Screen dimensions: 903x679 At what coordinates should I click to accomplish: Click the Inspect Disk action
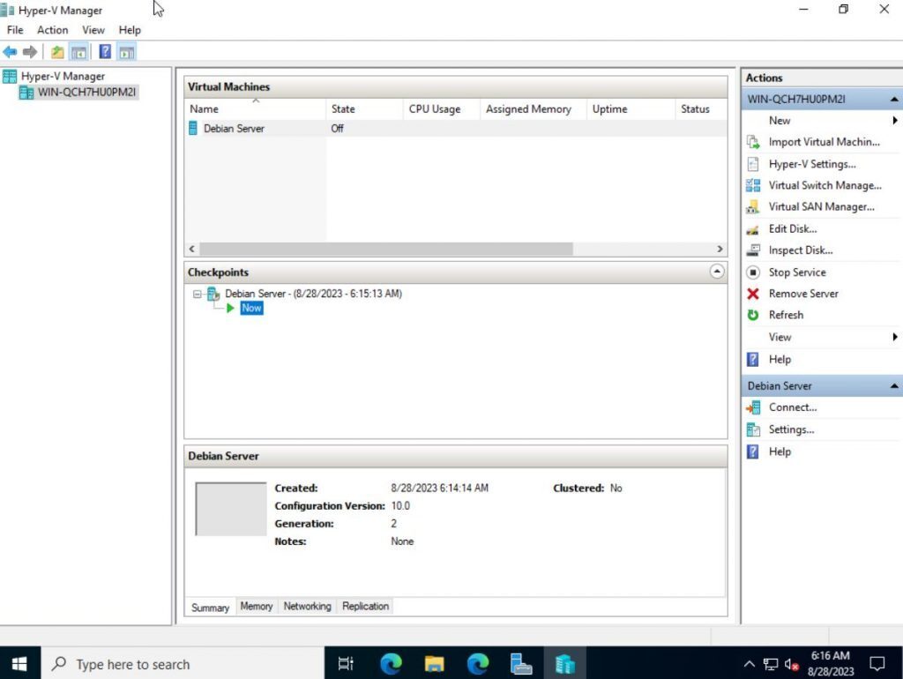[798, 250]
